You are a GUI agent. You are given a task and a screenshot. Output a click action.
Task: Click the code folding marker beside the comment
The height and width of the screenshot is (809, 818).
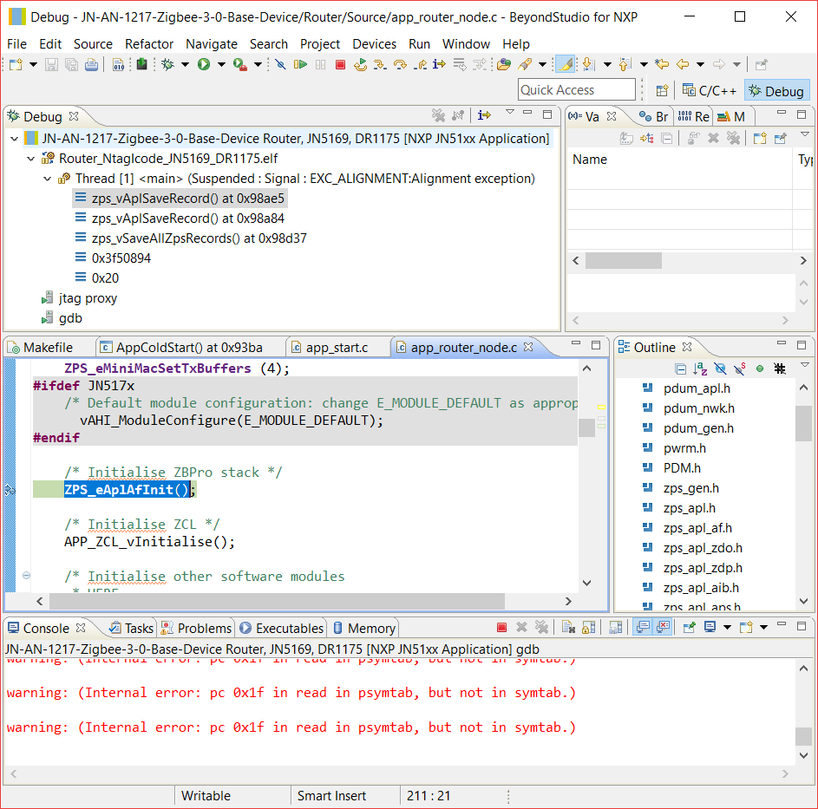[26, 576]
